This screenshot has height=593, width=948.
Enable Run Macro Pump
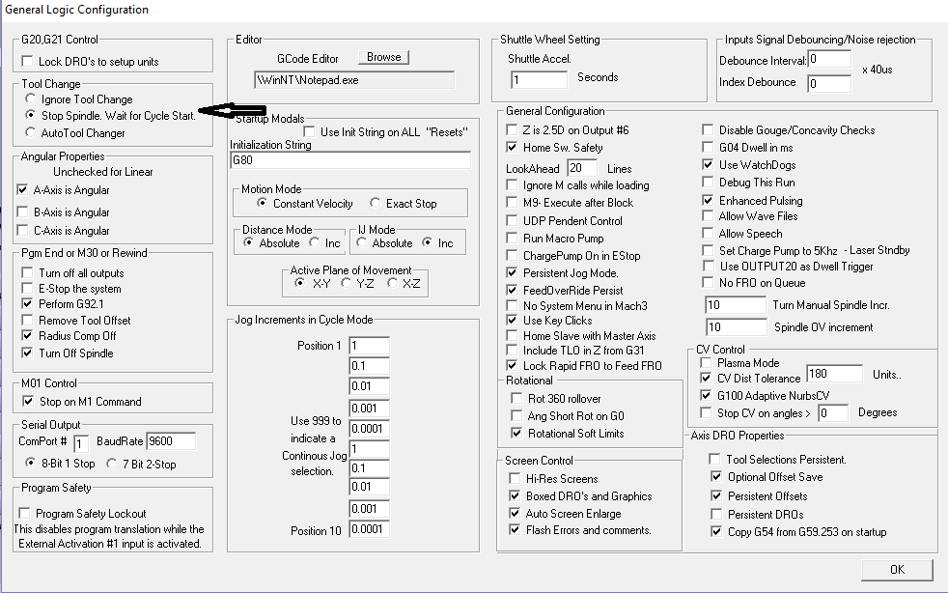tap(512, 238)
